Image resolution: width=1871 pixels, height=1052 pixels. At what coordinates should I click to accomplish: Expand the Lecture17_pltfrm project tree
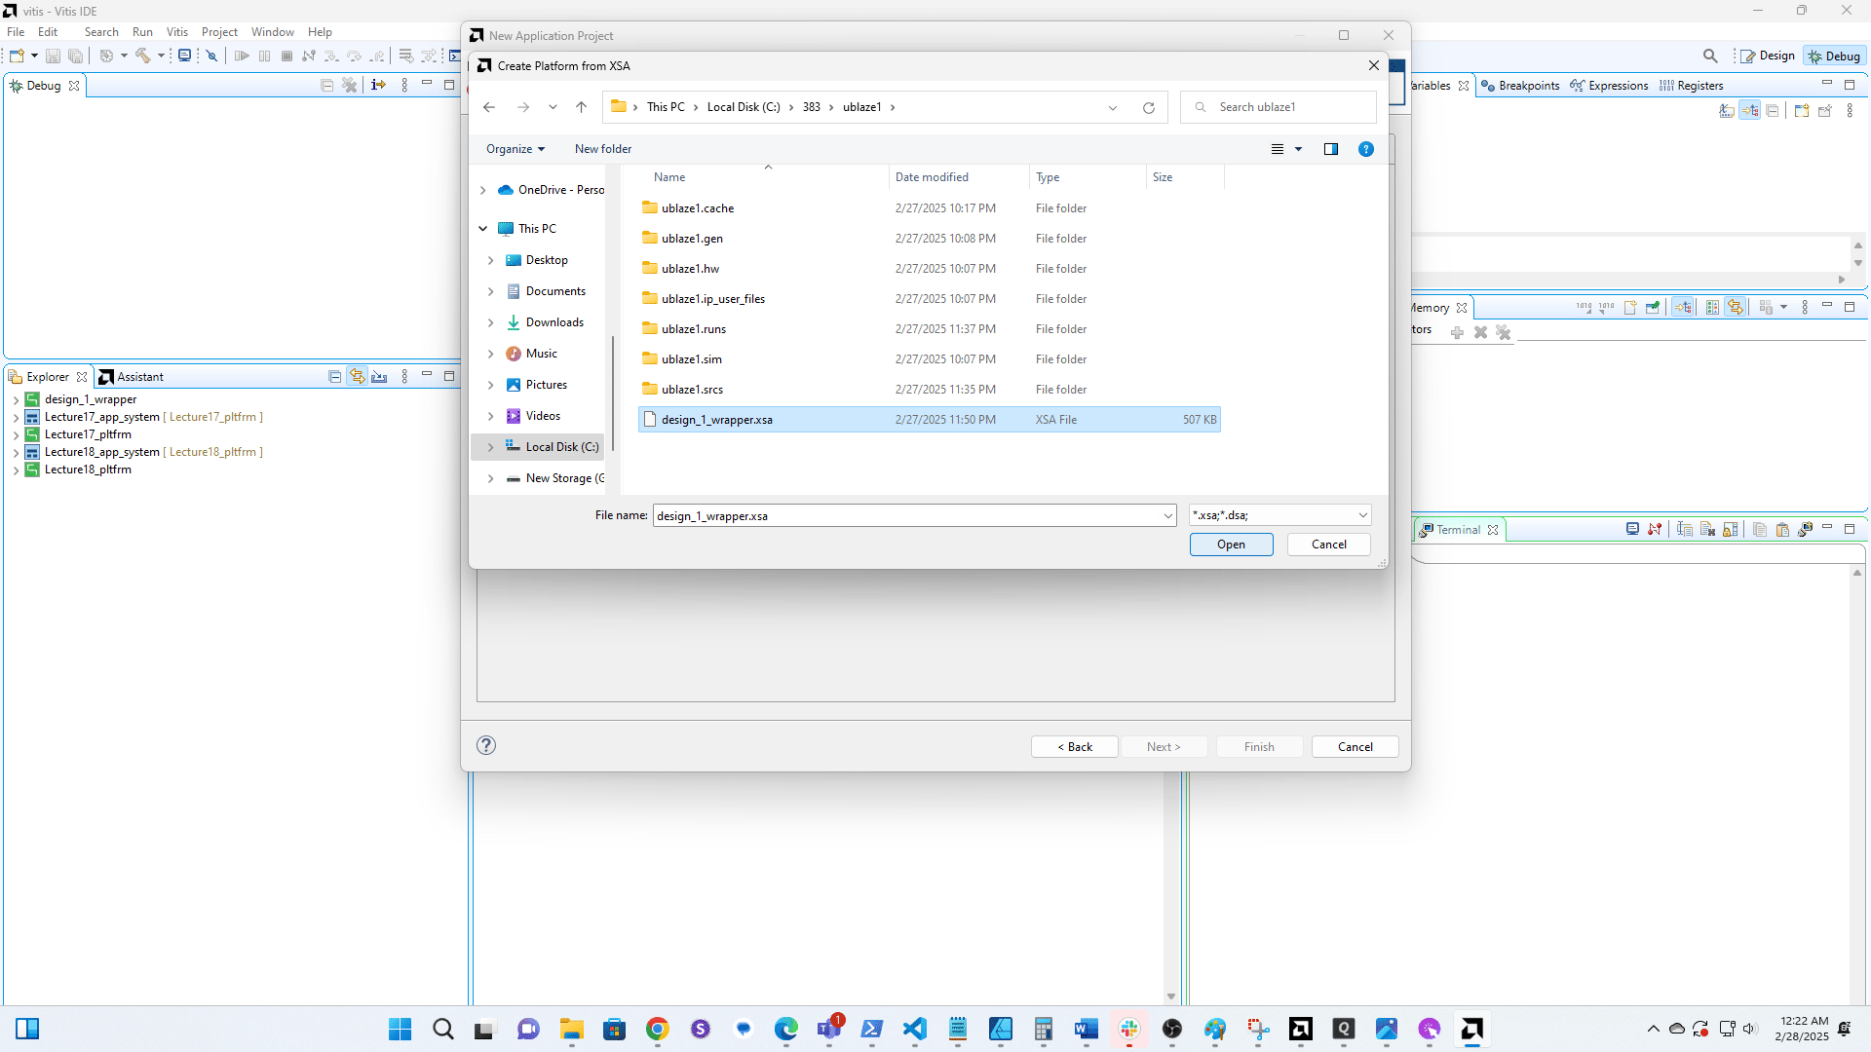(16, 435)
